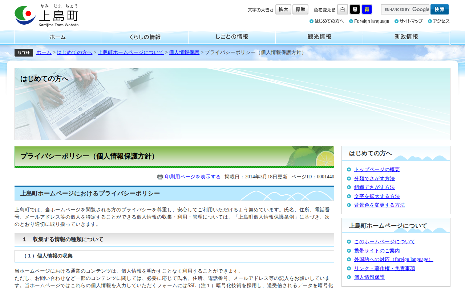Switch to white background with 白 swatch
Screen dimensions: 465x290
[343, 9]
